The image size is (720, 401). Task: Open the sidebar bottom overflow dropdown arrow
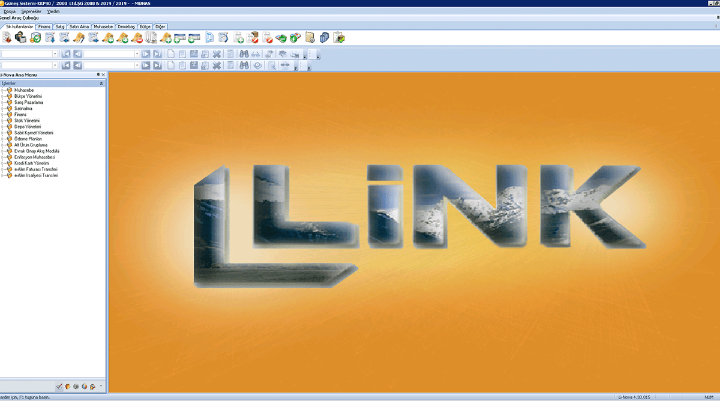click(101, 386)
